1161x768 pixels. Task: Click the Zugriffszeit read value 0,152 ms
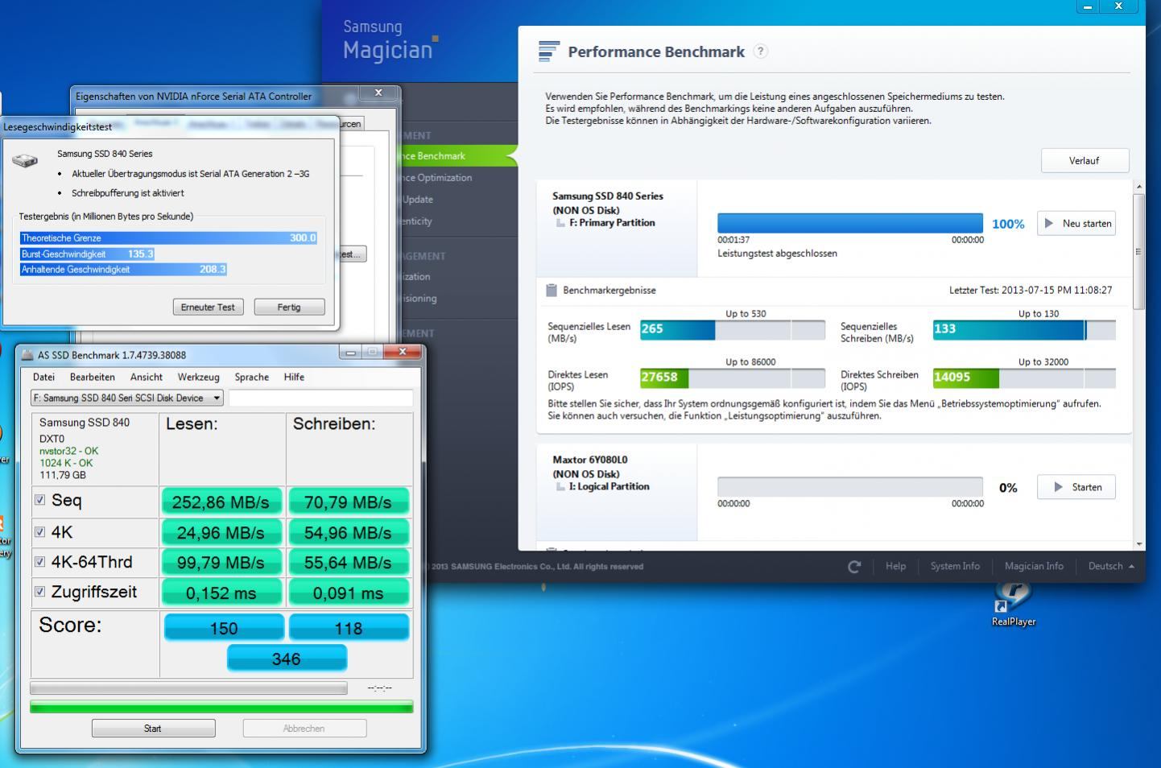(221, 593)
